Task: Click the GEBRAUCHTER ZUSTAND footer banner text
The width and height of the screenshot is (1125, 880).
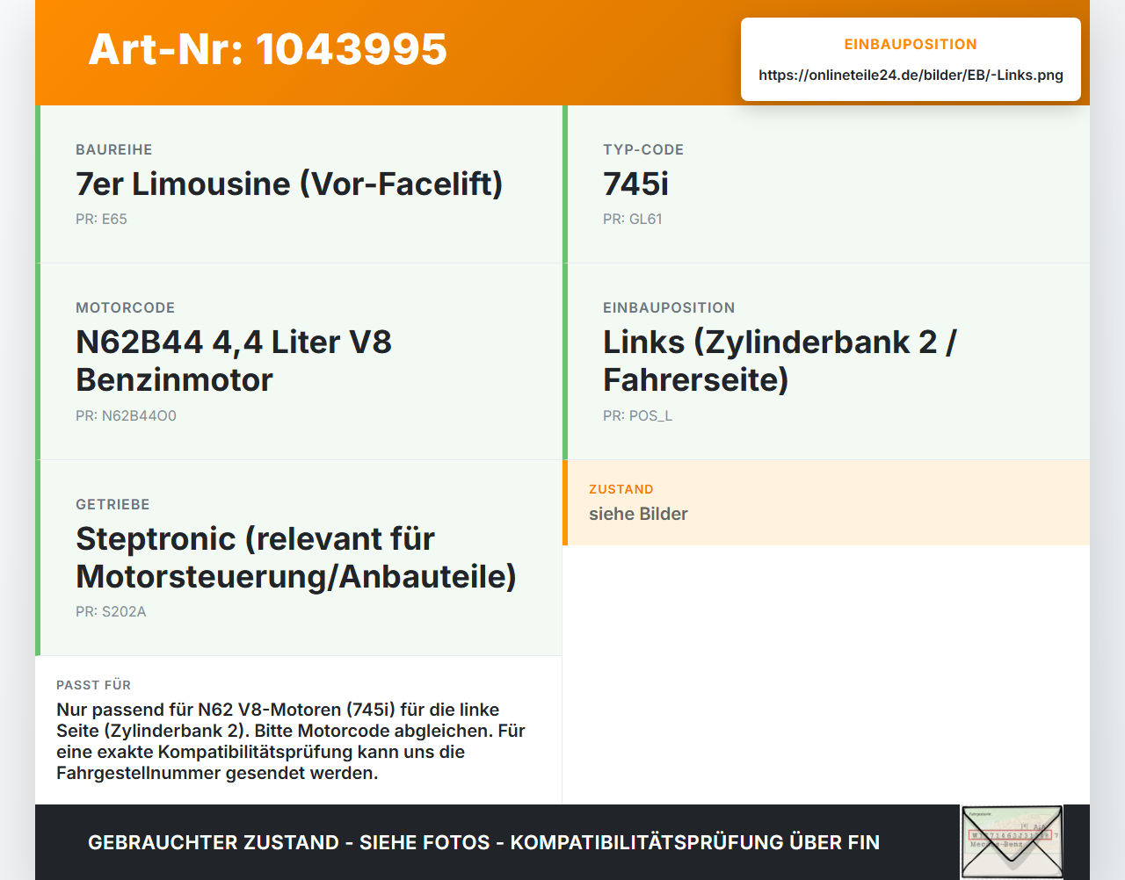Action: click(483, 843)
